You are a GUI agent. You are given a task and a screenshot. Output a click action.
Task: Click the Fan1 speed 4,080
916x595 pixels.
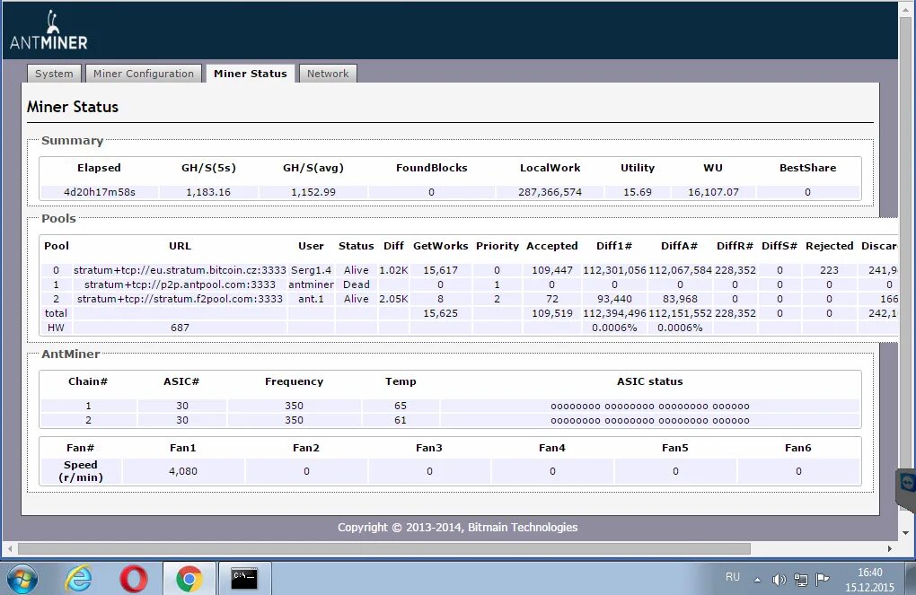click(x=183, y=471)
